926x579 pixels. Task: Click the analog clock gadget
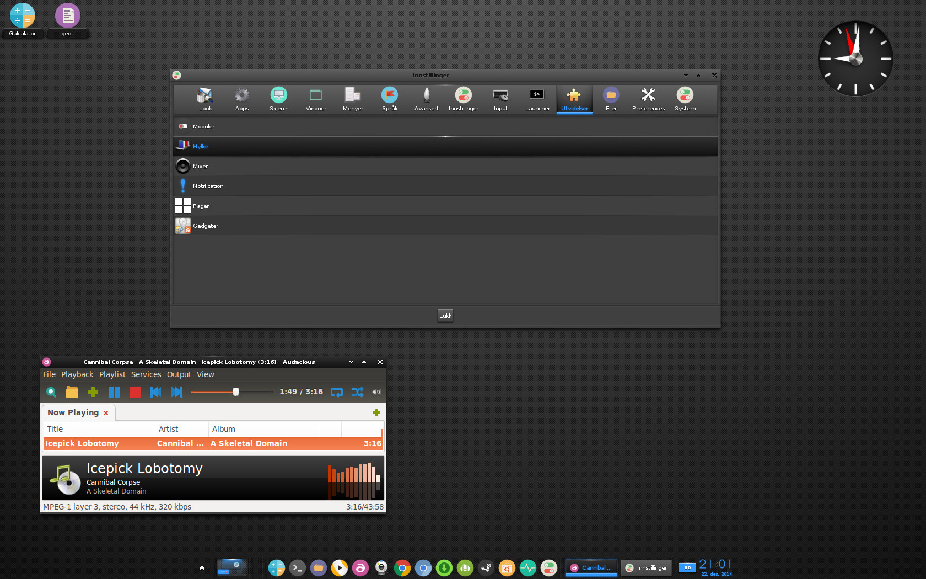point(855,58)
